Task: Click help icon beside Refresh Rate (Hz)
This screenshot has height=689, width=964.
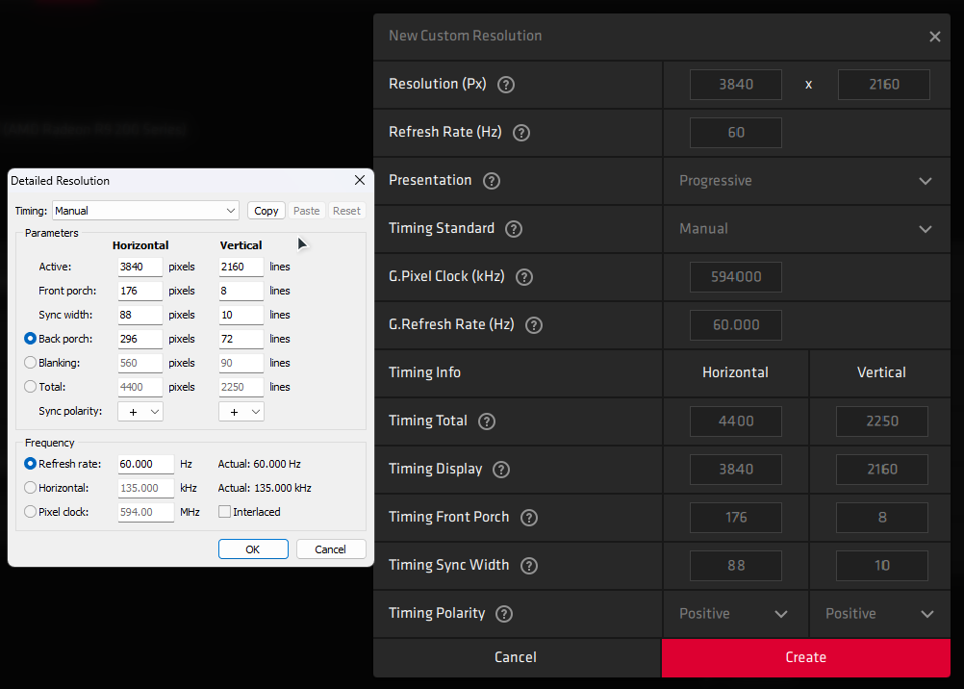Action: pyautogui.click(x=522, y=133)
